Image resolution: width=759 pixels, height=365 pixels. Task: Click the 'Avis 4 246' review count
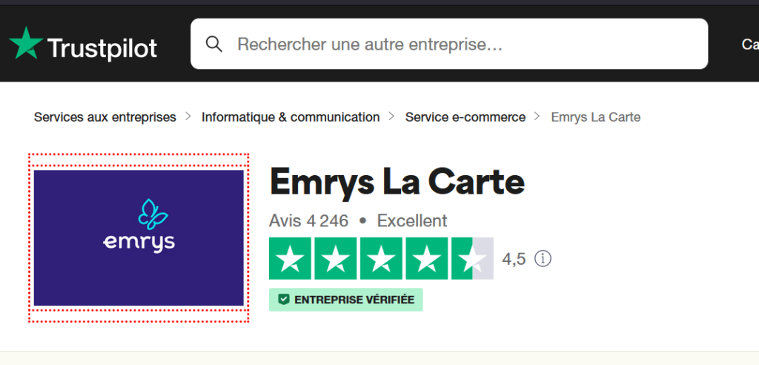click(309, 221)
